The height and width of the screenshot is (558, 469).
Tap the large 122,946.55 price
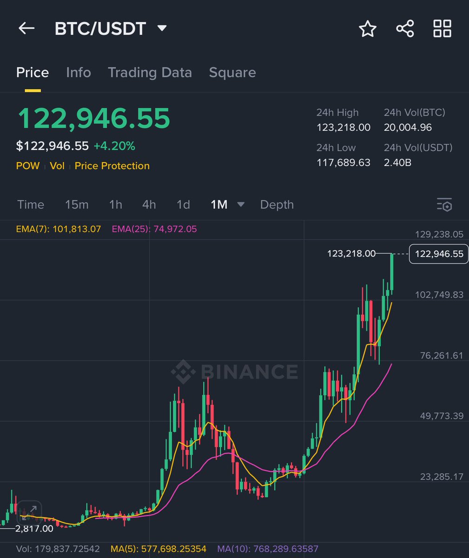click(x=94, y=118)
